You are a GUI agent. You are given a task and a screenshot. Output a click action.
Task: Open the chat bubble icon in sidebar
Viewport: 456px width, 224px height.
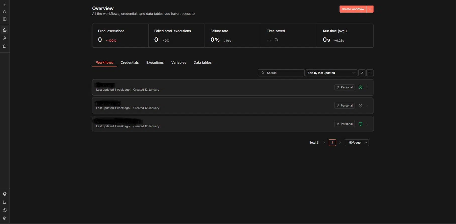[x=5, y=46]
